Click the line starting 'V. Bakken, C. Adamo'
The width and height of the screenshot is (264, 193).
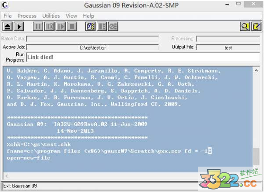coord(114,71)
